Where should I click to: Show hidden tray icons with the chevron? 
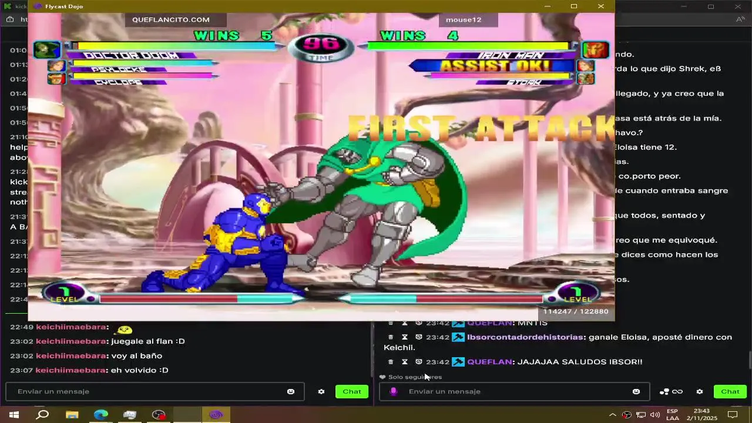coord(613,415)
